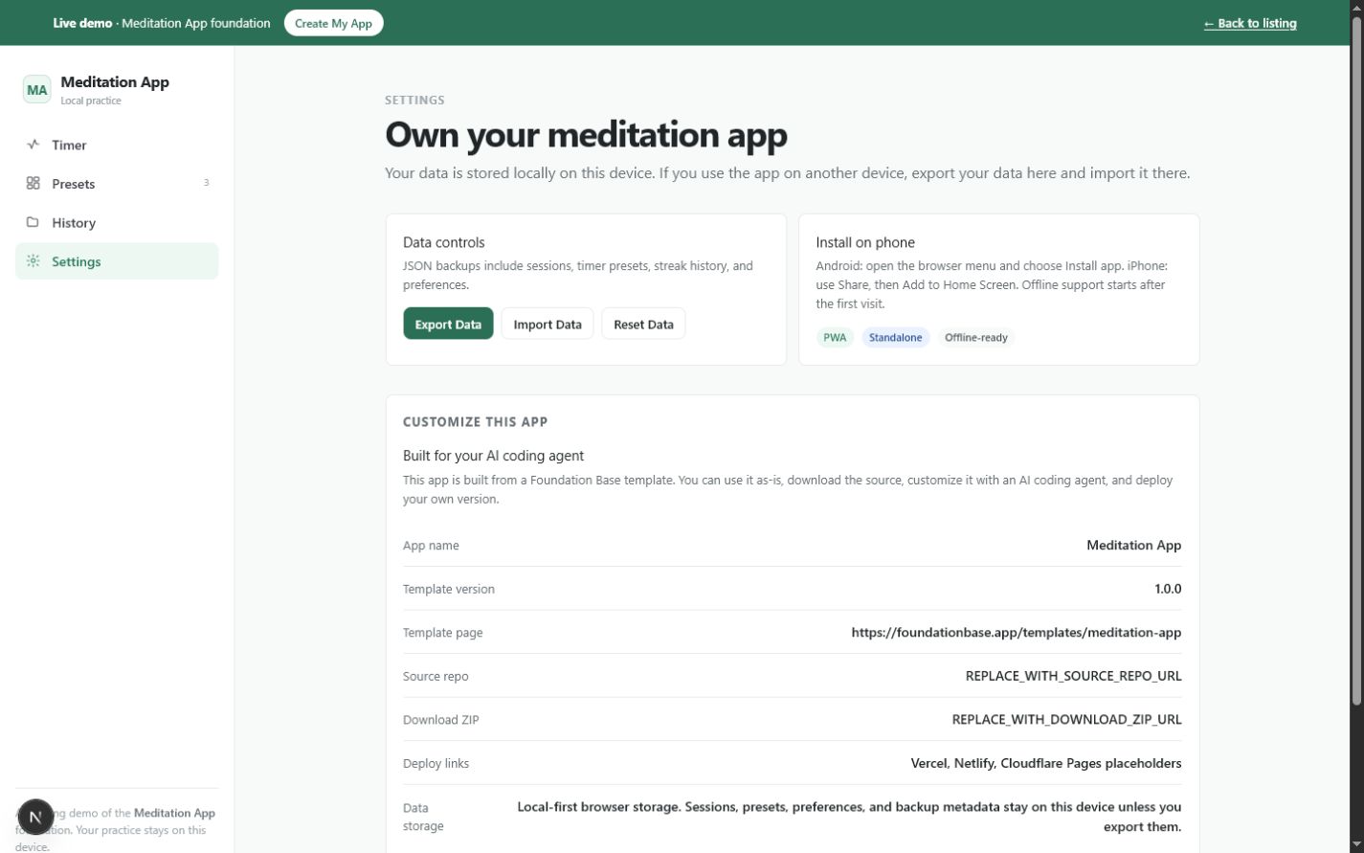Click the Source repo row label

point(436,676)
